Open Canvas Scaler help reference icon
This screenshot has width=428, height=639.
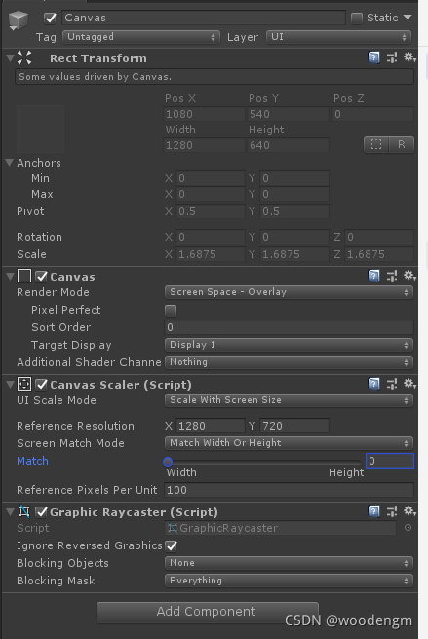[x=373, y=384]
